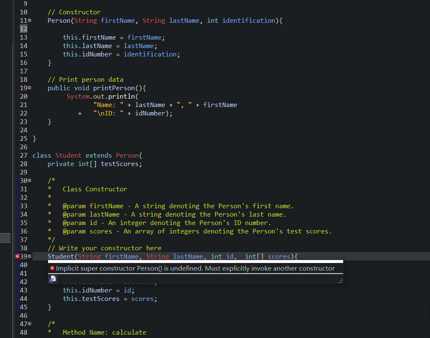Collapse the Student constructor fold at line 39

[30, 256]
